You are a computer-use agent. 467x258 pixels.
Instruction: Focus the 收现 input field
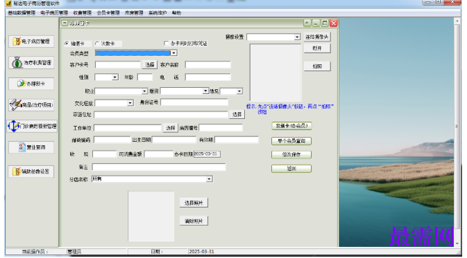click(x=105, y=154)
